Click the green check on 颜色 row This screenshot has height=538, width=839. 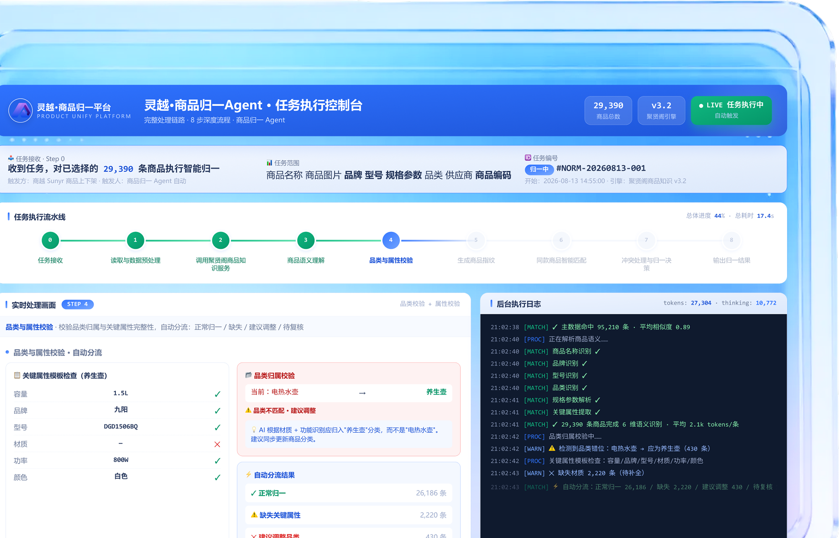[x=217, y=477]
